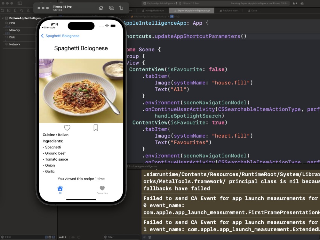The width and height of the screenshot is (320, 240).
Task: Open the Bookmark navigator icon
Action: tap(15, 11)
